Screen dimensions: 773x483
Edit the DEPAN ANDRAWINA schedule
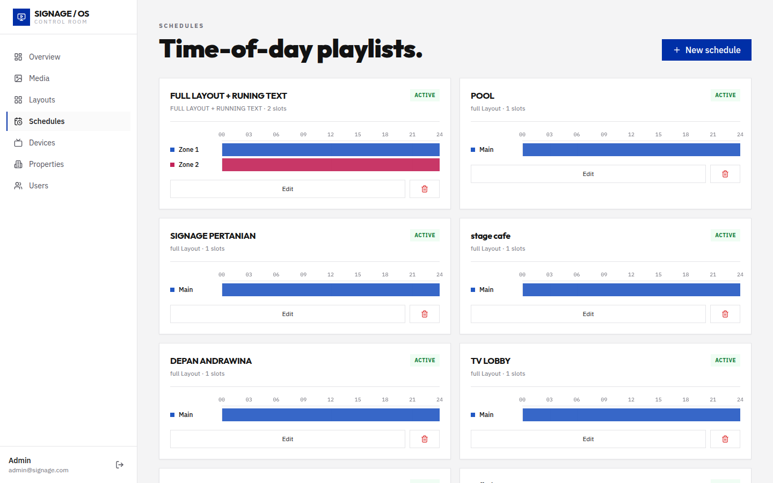[x=288, y=439]
